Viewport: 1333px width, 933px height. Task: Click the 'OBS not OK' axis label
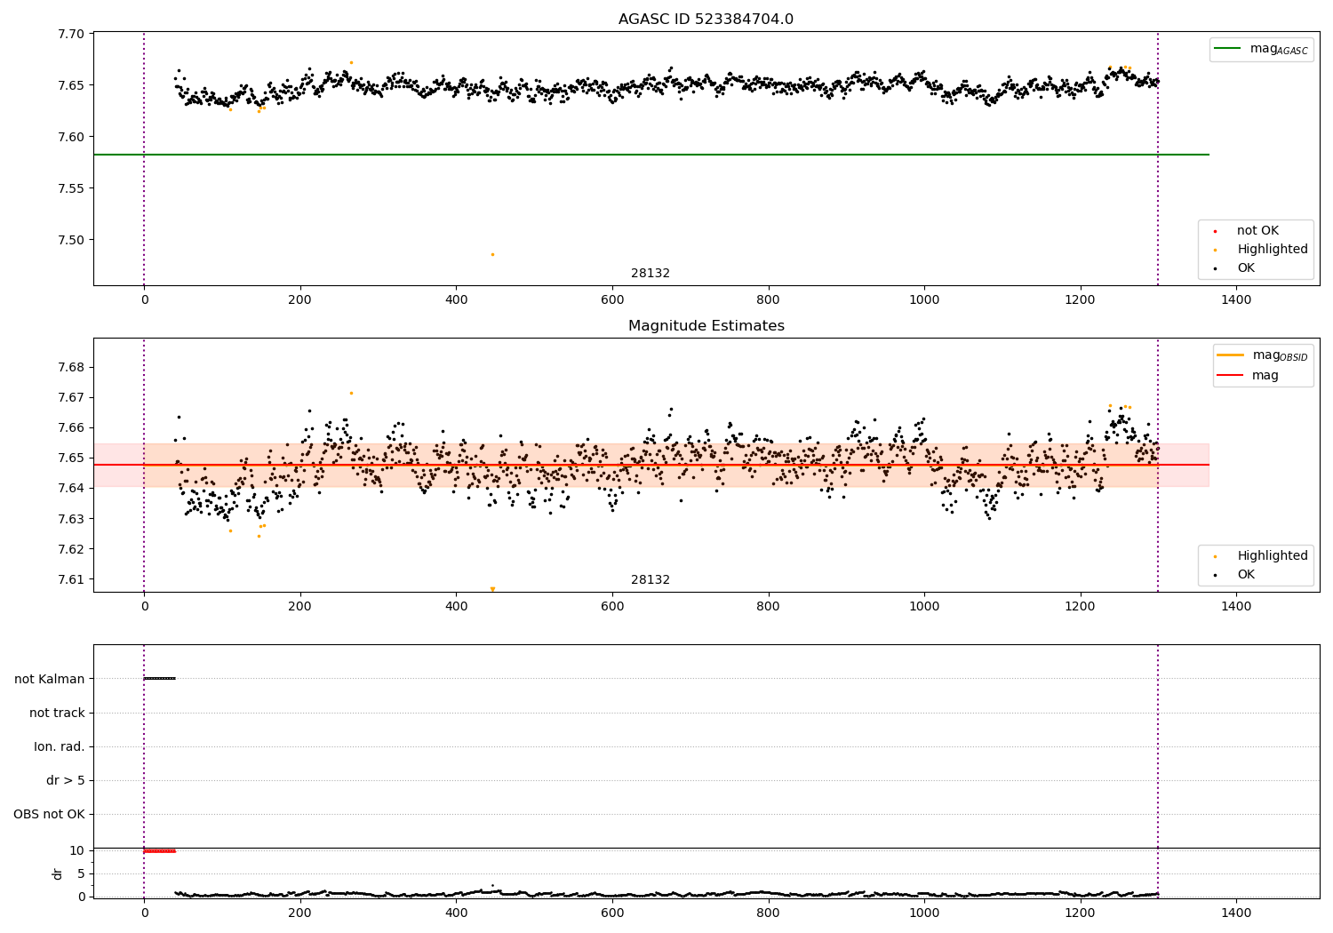(x=49, y=815)
